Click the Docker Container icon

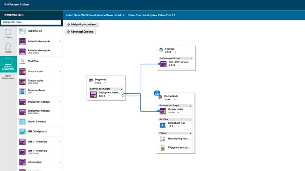click(22, 122)
